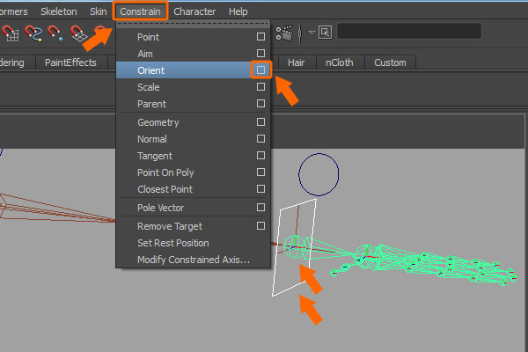528x352 pixels.
Task: Open the Point On Poly option box
Action: 260,172
